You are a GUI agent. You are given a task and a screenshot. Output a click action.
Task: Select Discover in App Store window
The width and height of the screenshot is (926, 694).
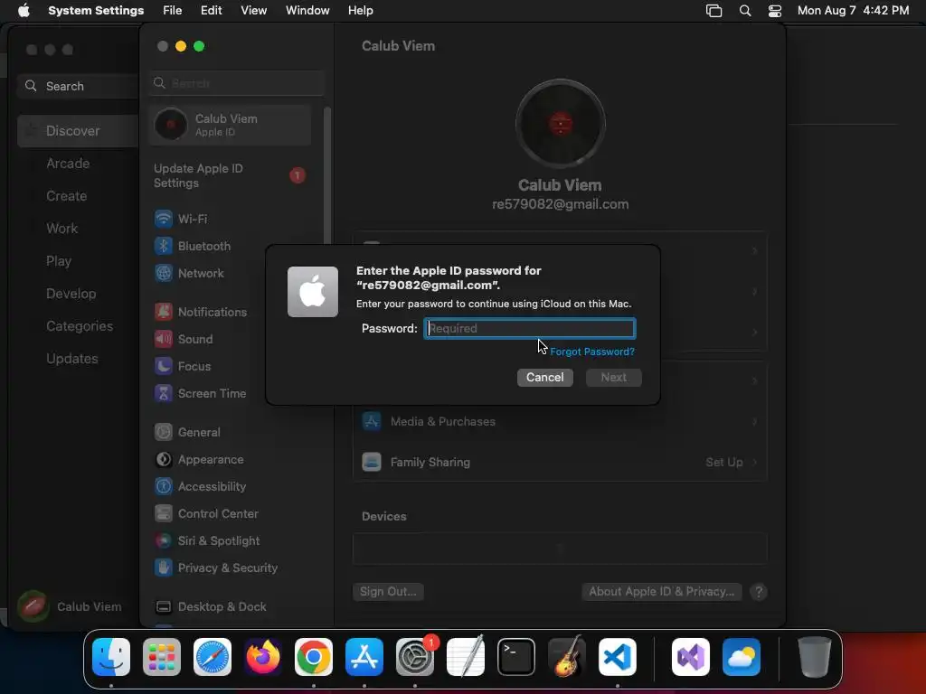point(78,130)
